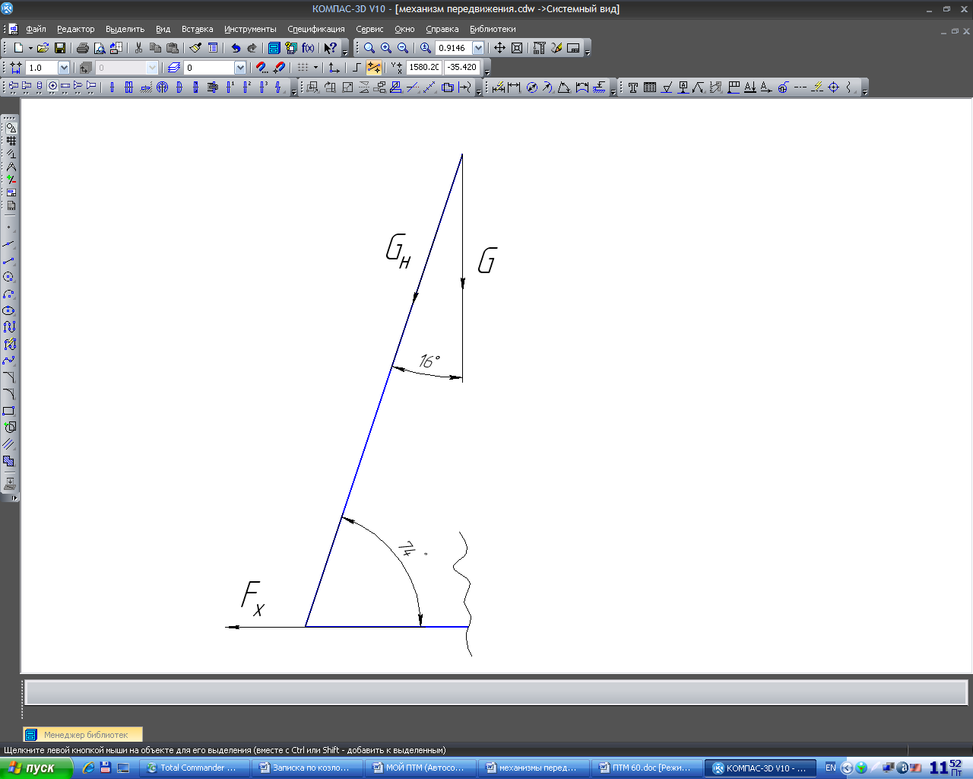
Task: Click the Text insertion tool icon
Action: (632, 87)
